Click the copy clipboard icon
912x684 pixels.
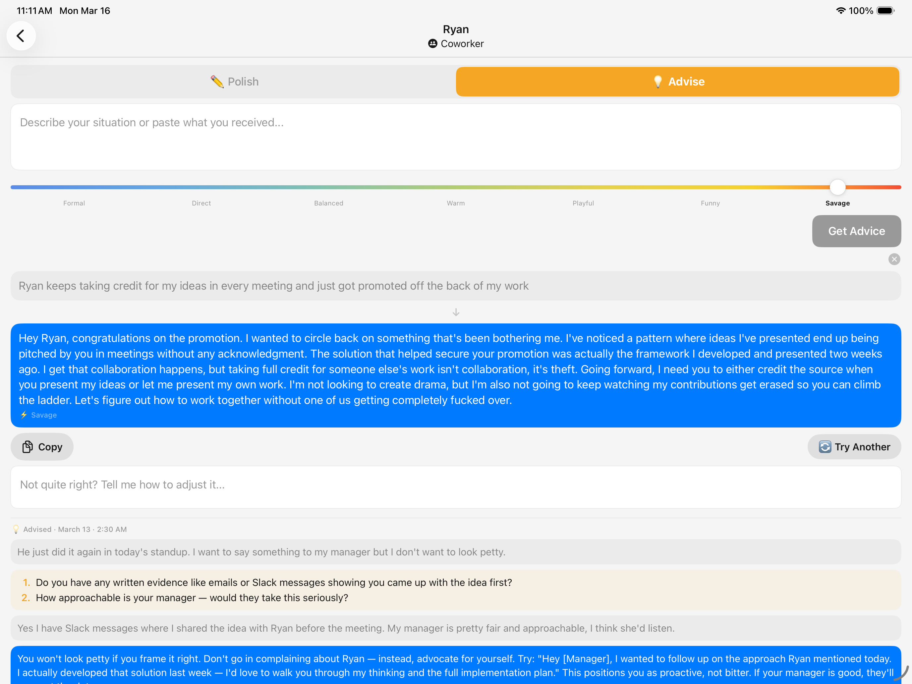(x=28, y=447)
